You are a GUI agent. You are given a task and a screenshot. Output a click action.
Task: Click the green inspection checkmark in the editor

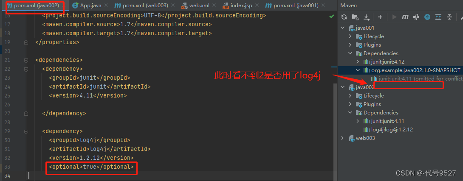click(331, 16)
